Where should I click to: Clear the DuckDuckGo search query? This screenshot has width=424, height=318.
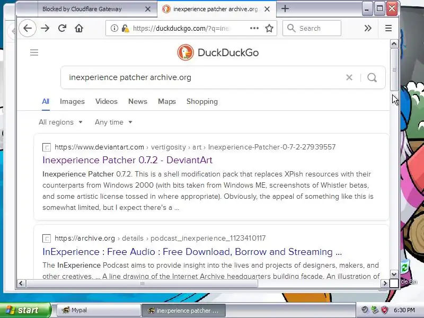[349, 77]
